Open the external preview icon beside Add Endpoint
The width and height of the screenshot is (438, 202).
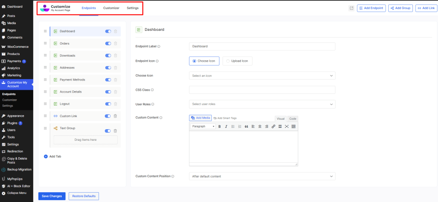[x=351, y=8]
